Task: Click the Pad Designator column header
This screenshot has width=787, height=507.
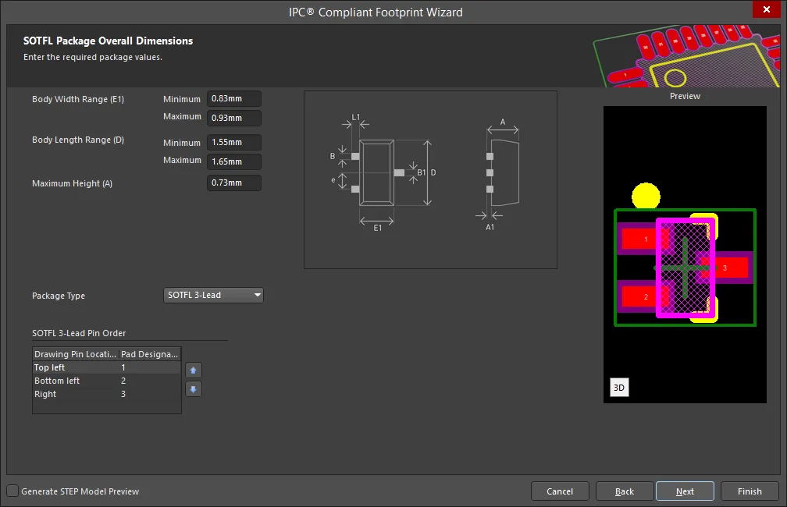Action: pos(150,354)
